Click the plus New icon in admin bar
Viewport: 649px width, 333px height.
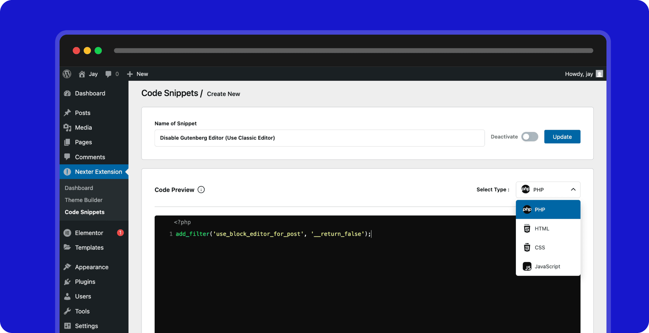click(x=130, y=74)
